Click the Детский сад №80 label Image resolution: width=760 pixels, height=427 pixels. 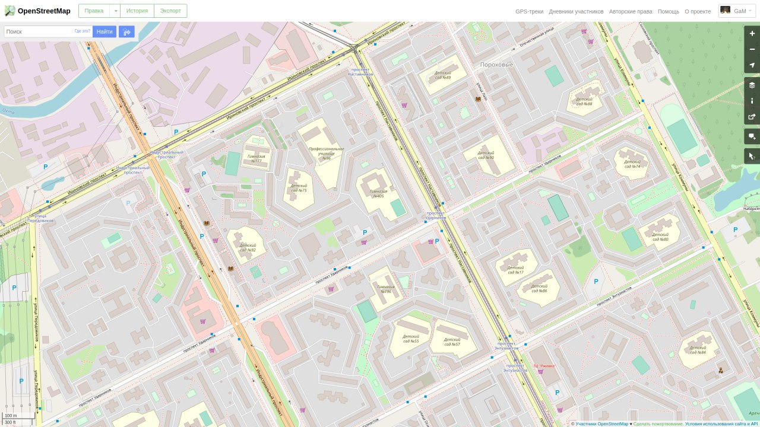click(660, 236)
